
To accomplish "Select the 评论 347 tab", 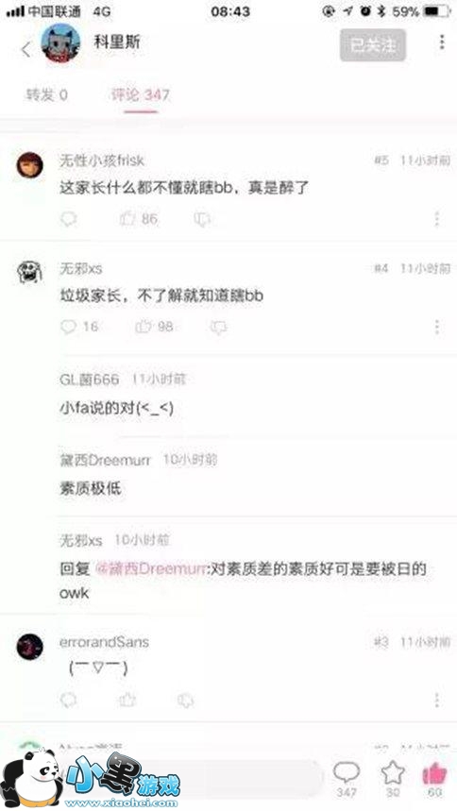I will point(141,94).
